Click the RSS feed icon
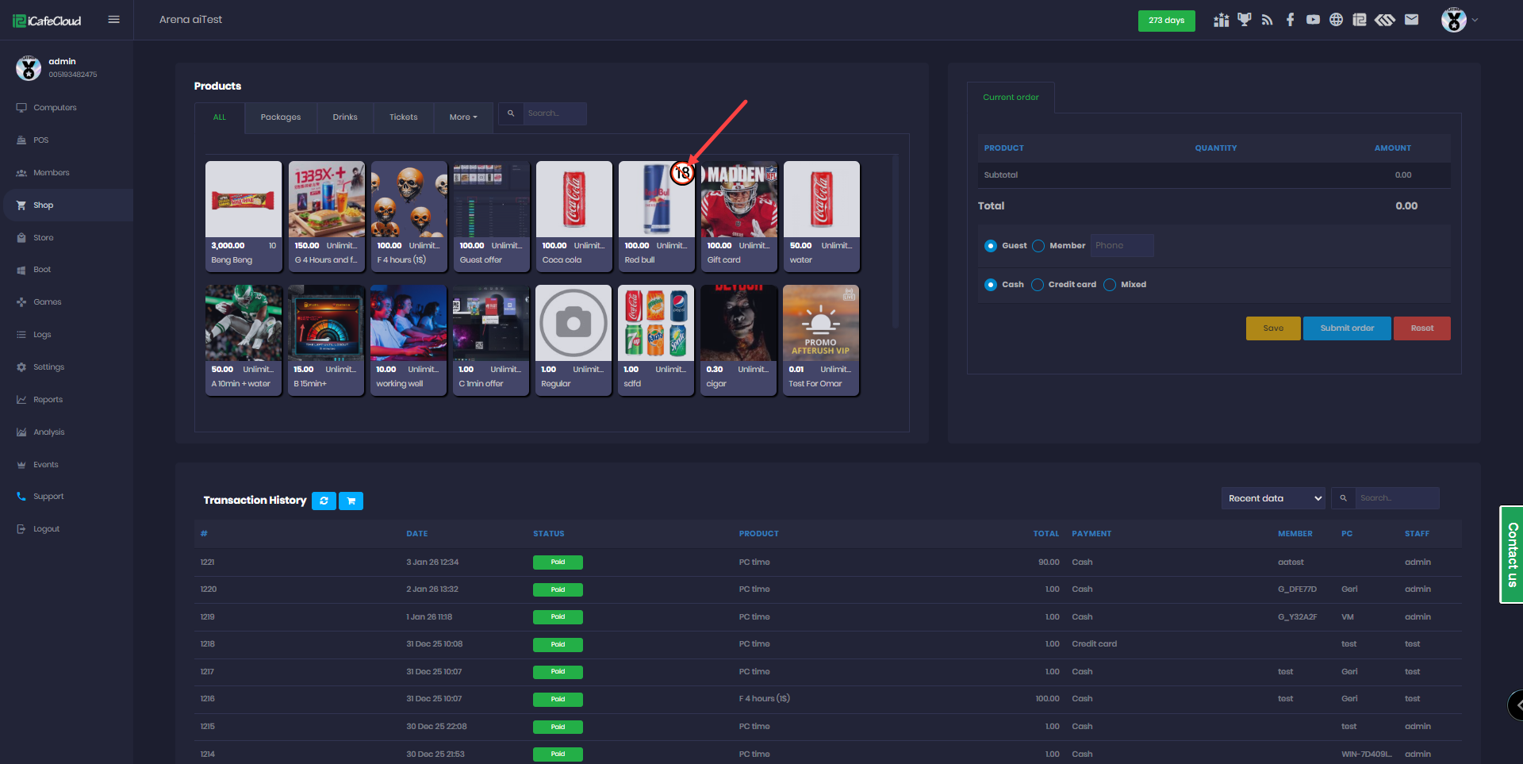1523x764 pixels. [1267, 20]
